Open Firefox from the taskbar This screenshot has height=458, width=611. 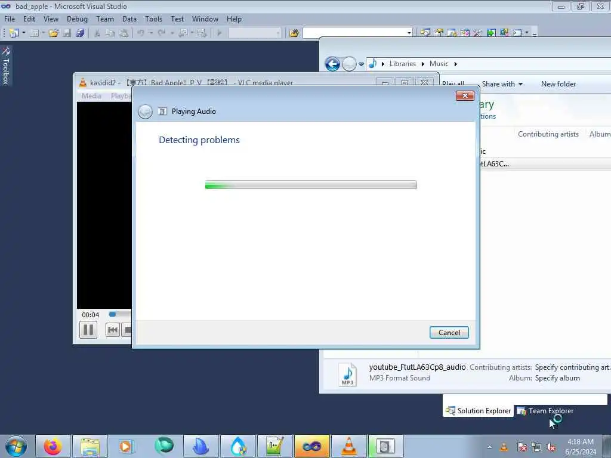(x=53, y=446)
